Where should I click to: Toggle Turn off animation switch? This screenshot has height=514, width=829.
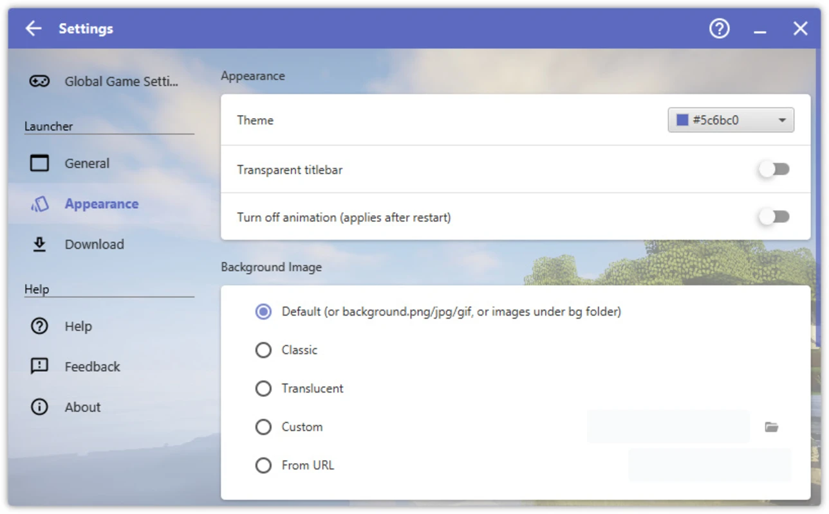tap(774, 217)
